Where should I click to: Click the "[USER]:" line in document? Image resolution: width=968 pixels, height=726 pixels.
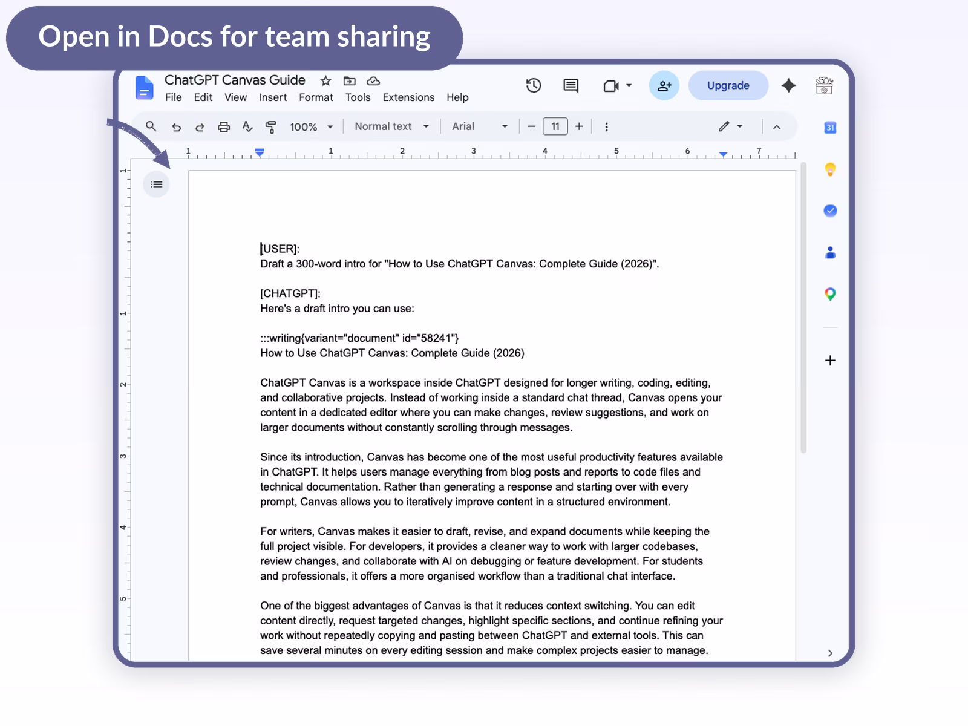[280, 249]
